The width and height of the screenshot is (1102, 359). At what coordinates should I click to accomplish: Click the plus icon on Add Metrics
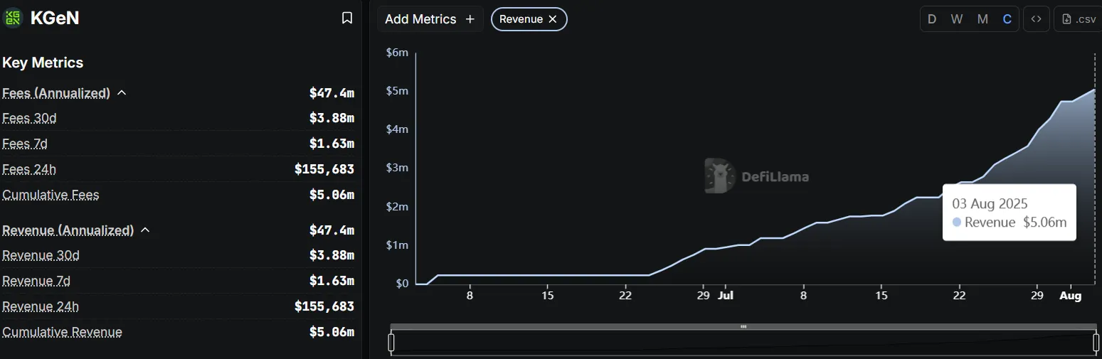tap(470, 19)
